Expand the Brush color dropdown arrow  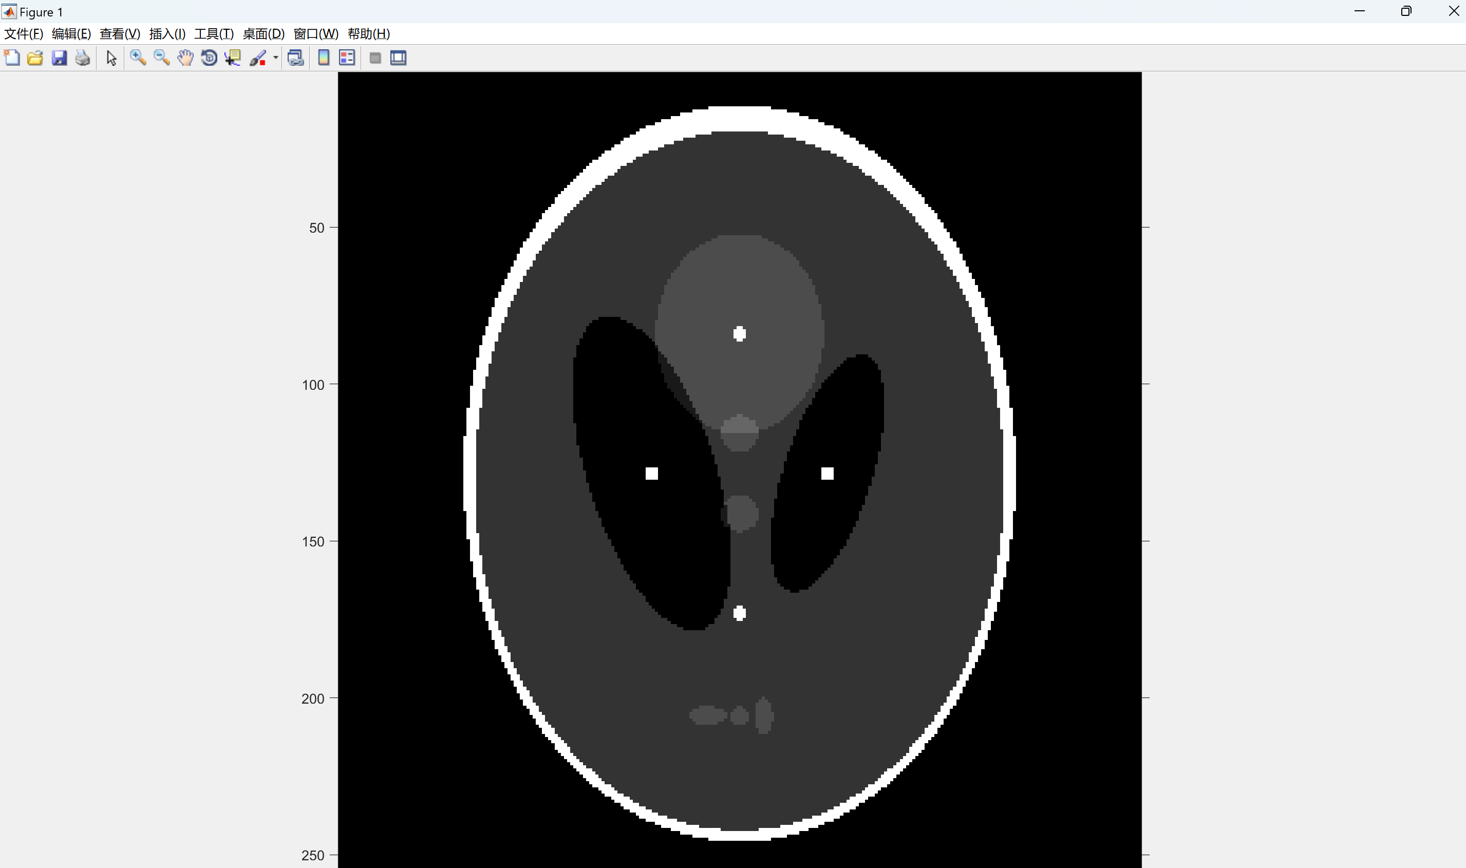(275, 58)
